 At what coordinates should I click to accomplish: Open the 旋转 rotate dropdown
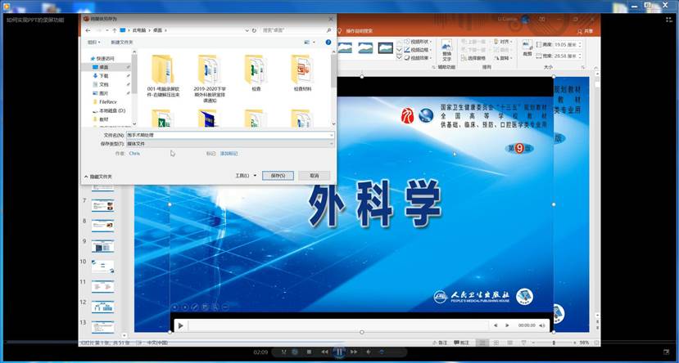tap(504, 58)
